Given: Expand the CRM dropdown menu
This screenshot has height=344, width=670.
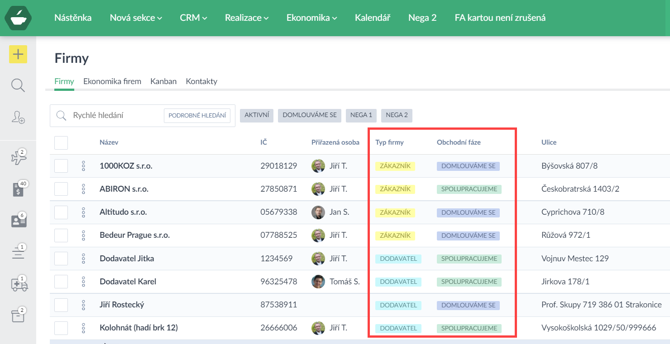Looking at the screenshot, I should pyautogui.click(x=193, y=18).
